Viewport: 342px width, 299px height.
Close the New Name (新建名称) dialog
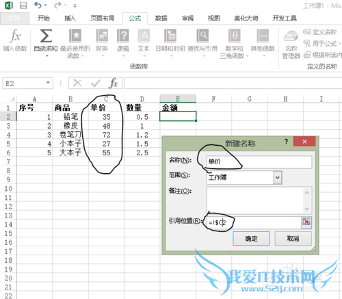(x=304, y=142)
